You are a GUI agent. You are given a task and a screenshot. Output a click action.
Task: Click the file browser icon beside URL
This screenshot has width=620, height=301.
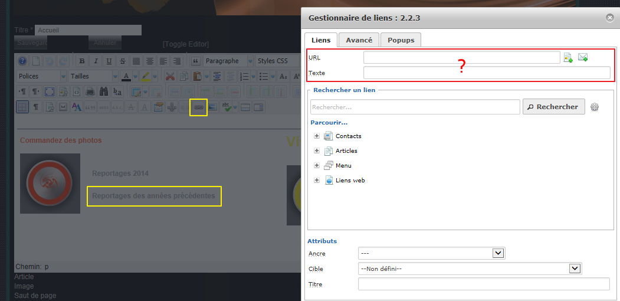point(568,57)
